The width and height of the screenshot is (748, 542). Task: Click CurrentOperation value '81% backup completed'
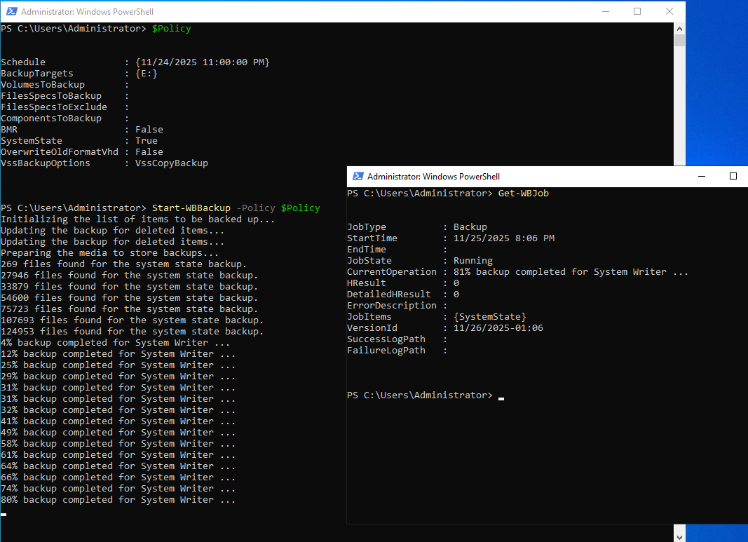[571, 271]
